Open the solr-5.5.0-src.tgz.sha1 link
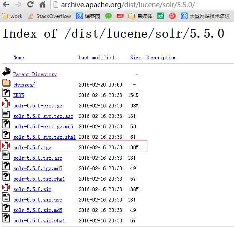Viewport: 234px width, 227px height. (x=45, y=137)
